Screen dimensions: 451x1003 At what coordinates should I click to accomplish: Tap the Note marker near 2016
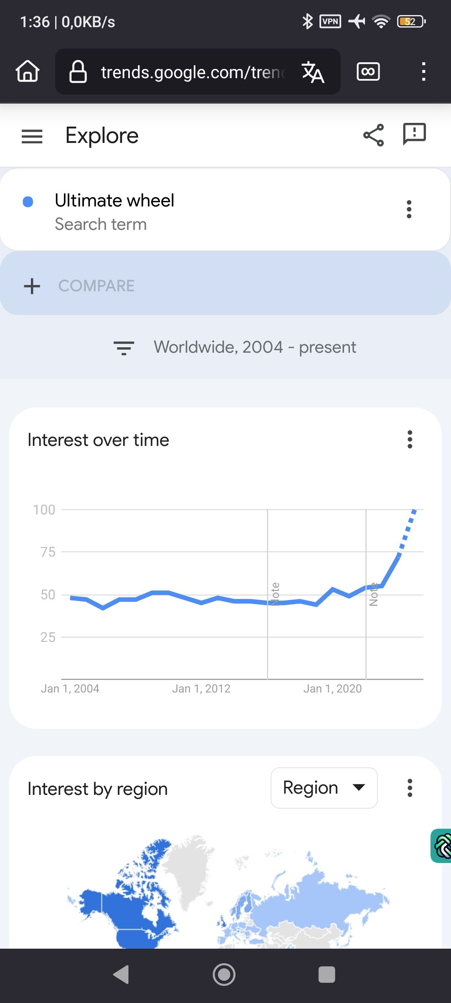275,594
